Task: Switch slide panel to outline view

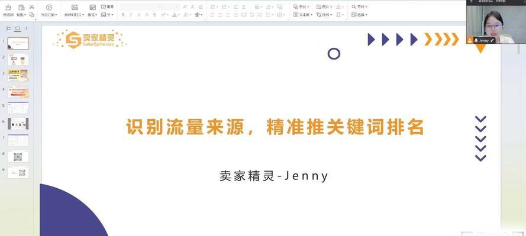Action: (9, 28)
